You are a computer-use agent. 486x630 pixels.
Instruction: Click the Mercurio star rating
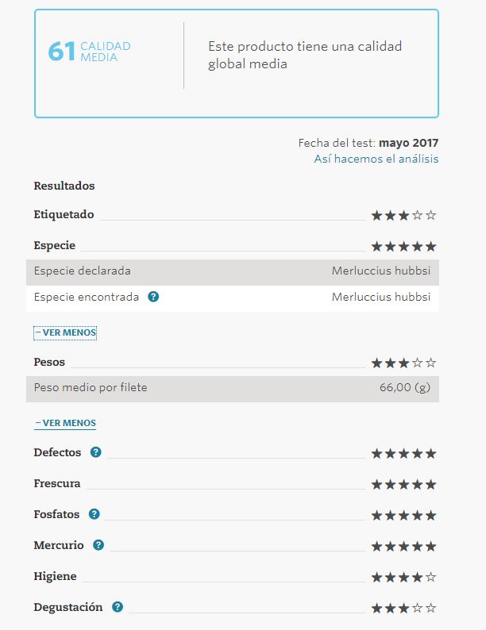403,546
